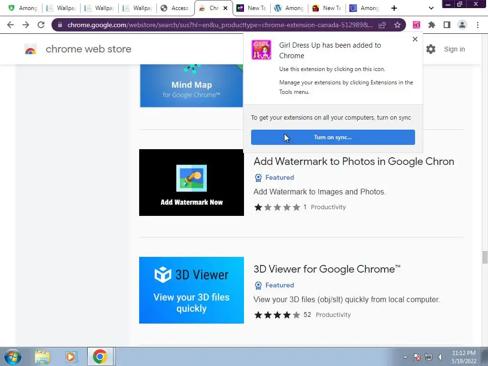
Task: Click the star rating of 3D Viewer
Action: pyautogui.click(x=277, y=315)
